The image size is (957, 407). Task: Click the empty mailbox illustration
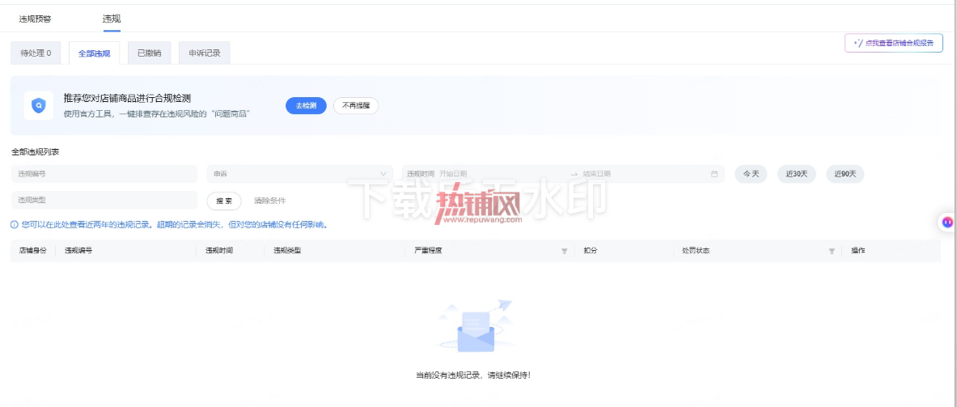476,326
